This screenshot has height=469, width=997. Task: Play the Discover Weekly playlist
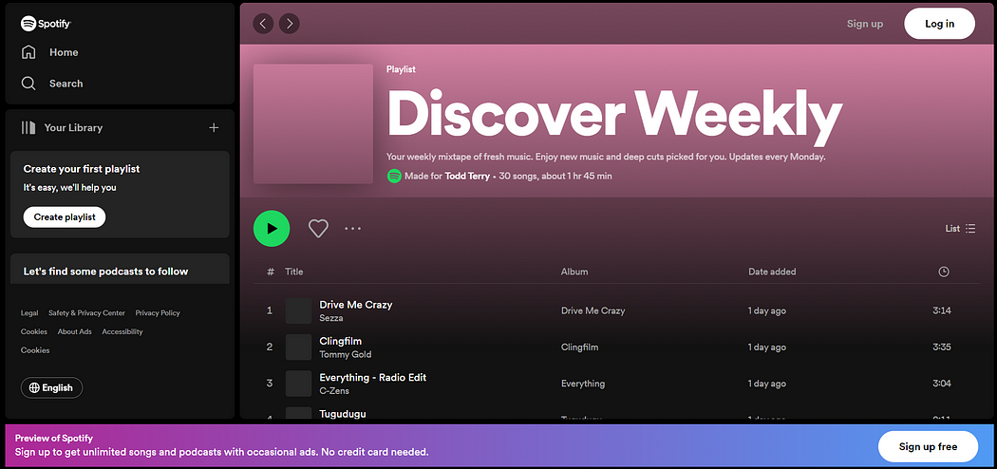point(272,228)
